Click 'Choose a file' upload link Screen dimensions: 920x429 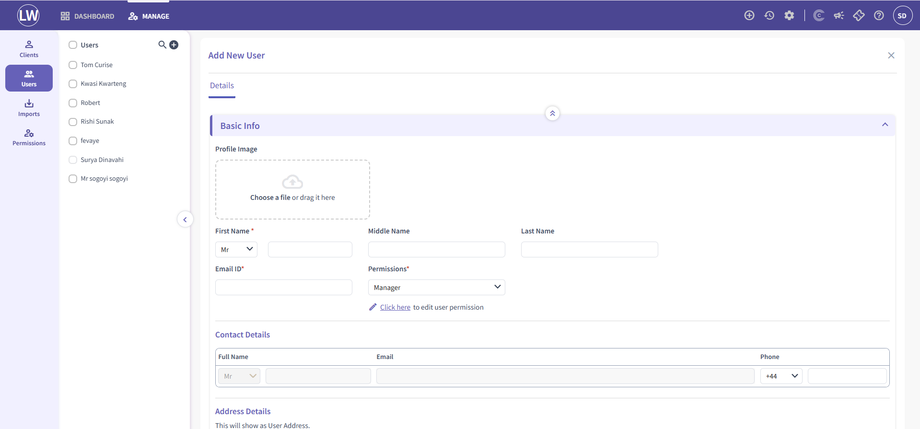click(270, 197)
